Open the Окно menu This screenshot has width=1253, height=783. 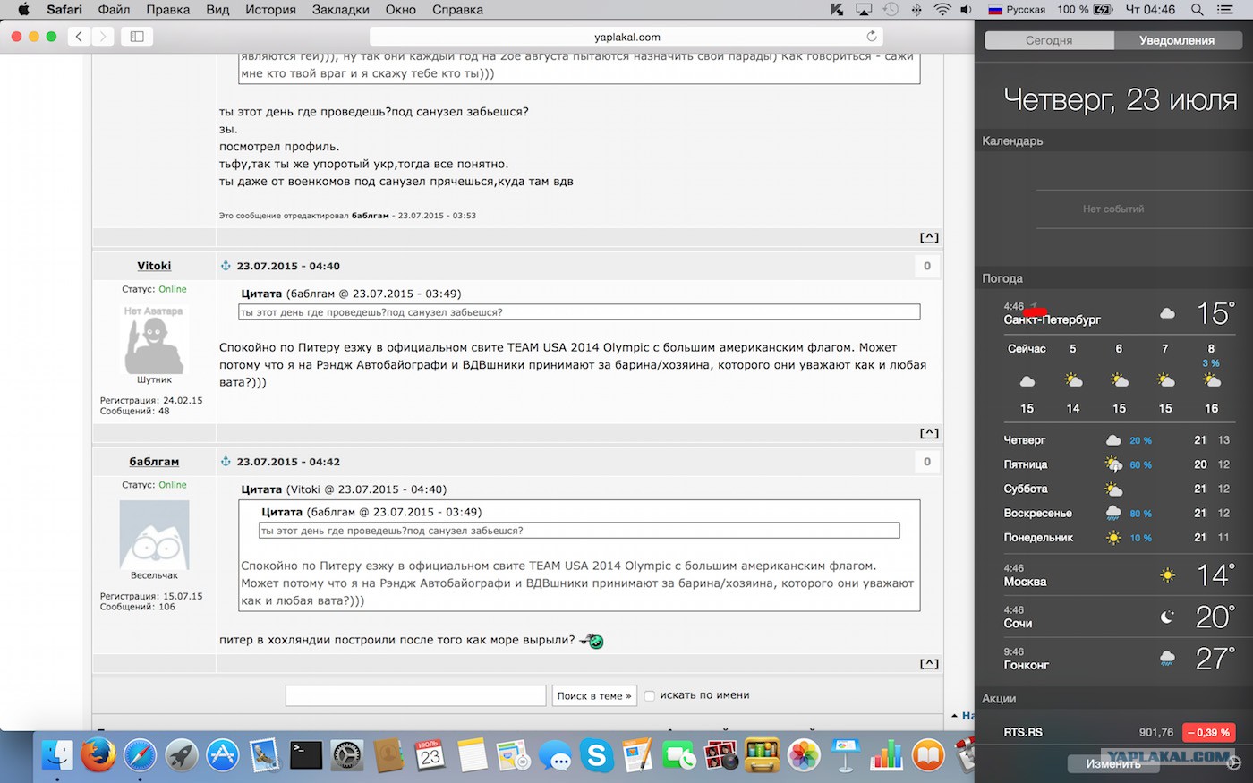(x=401, y=10)
